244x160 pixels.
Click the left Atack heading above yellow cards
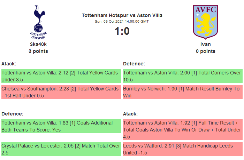point(9,64)
